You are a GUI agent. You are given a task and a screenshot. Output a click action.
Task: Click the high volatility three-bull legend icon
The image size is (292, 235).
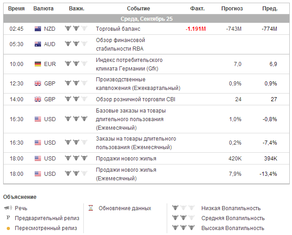pos(183,228)
